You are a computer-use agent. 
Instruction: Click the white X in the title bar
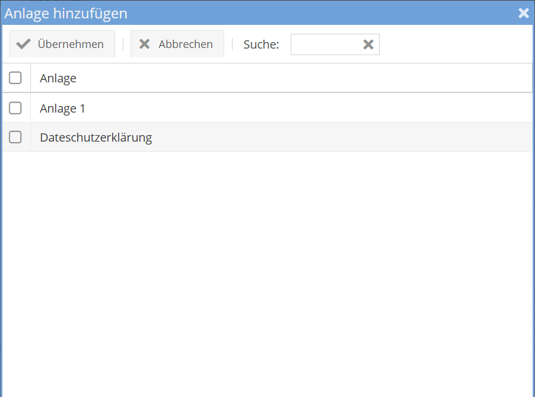coord(524,12)
